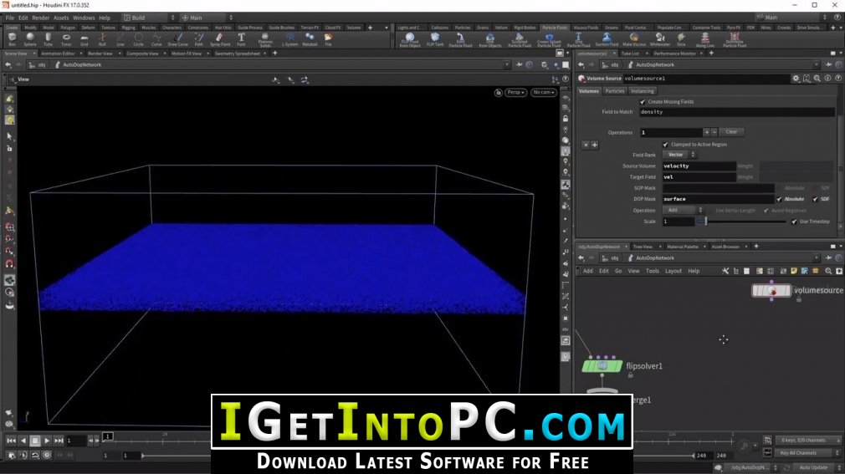Toggle Use Timestep checkbox

794,222
